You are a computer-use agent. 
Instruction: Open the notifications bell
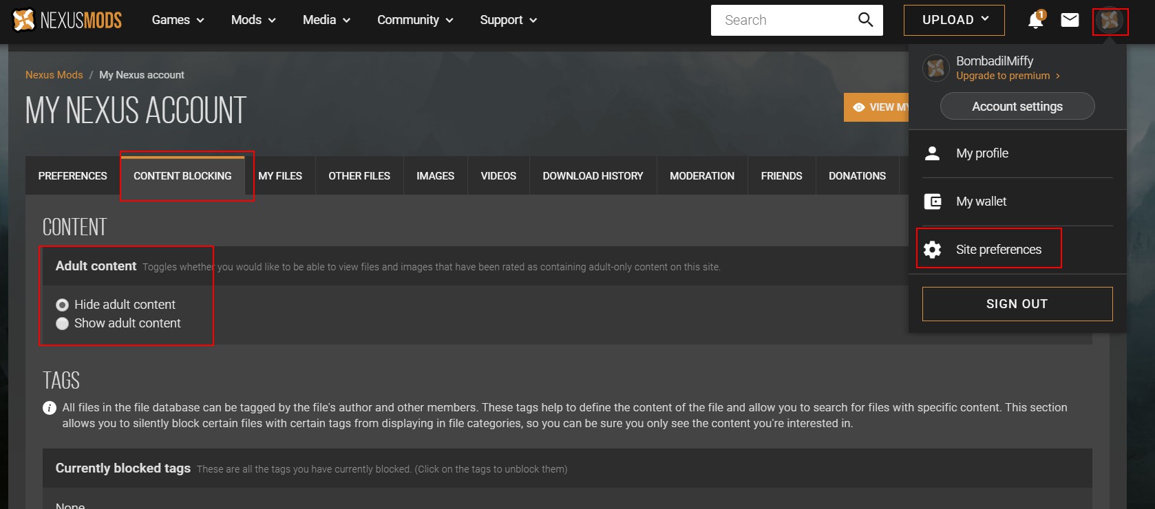click(1036, 20)
